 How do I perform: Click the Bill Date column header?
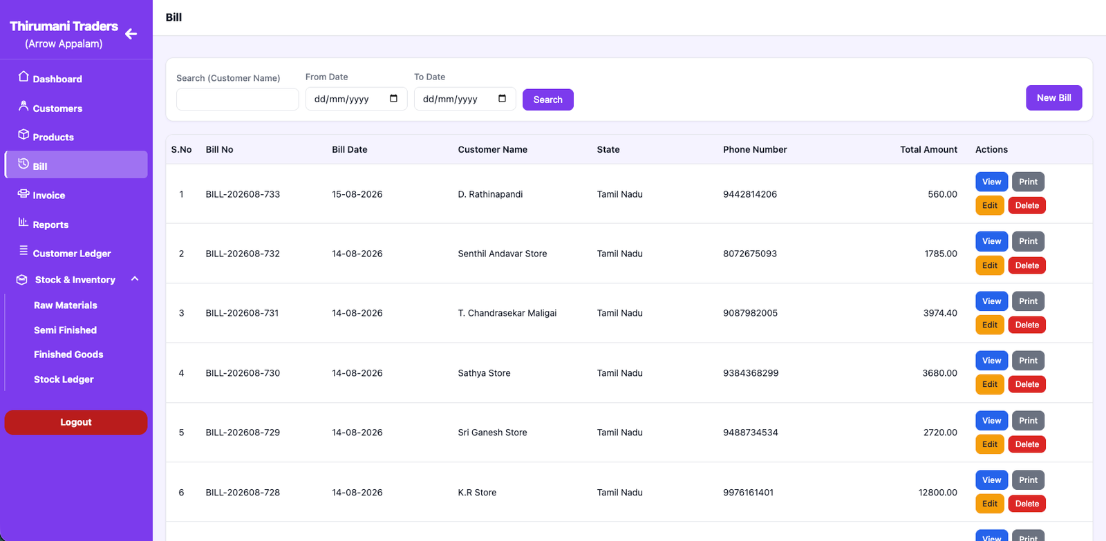click(350, 149)
